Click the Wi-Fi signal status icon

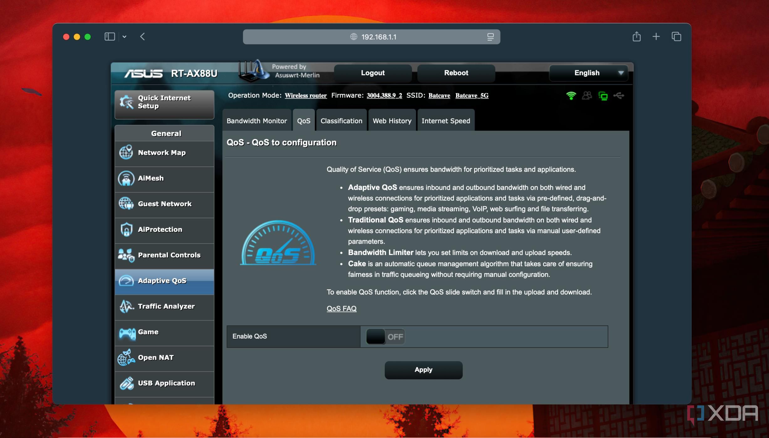tap(571, 96)
